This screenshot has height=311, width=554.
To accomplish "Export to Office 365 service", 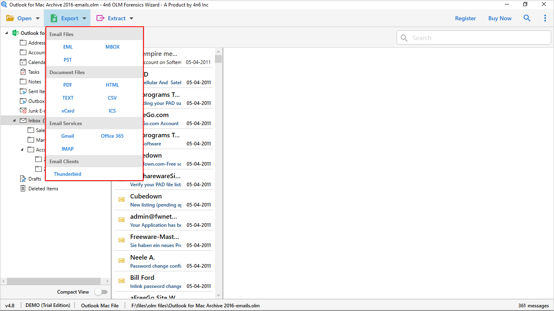I will click(x=112, y=136).
